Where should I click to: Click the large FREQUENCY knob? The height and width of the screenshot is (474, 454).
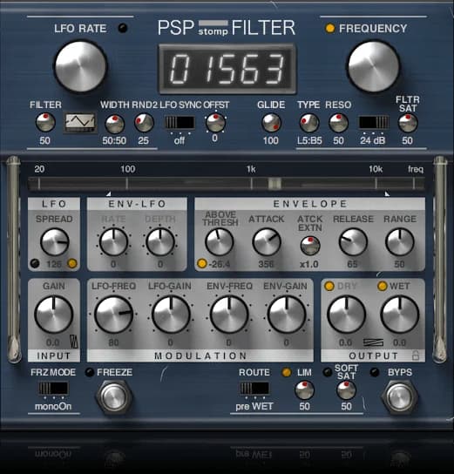click(x=374, y=67)
